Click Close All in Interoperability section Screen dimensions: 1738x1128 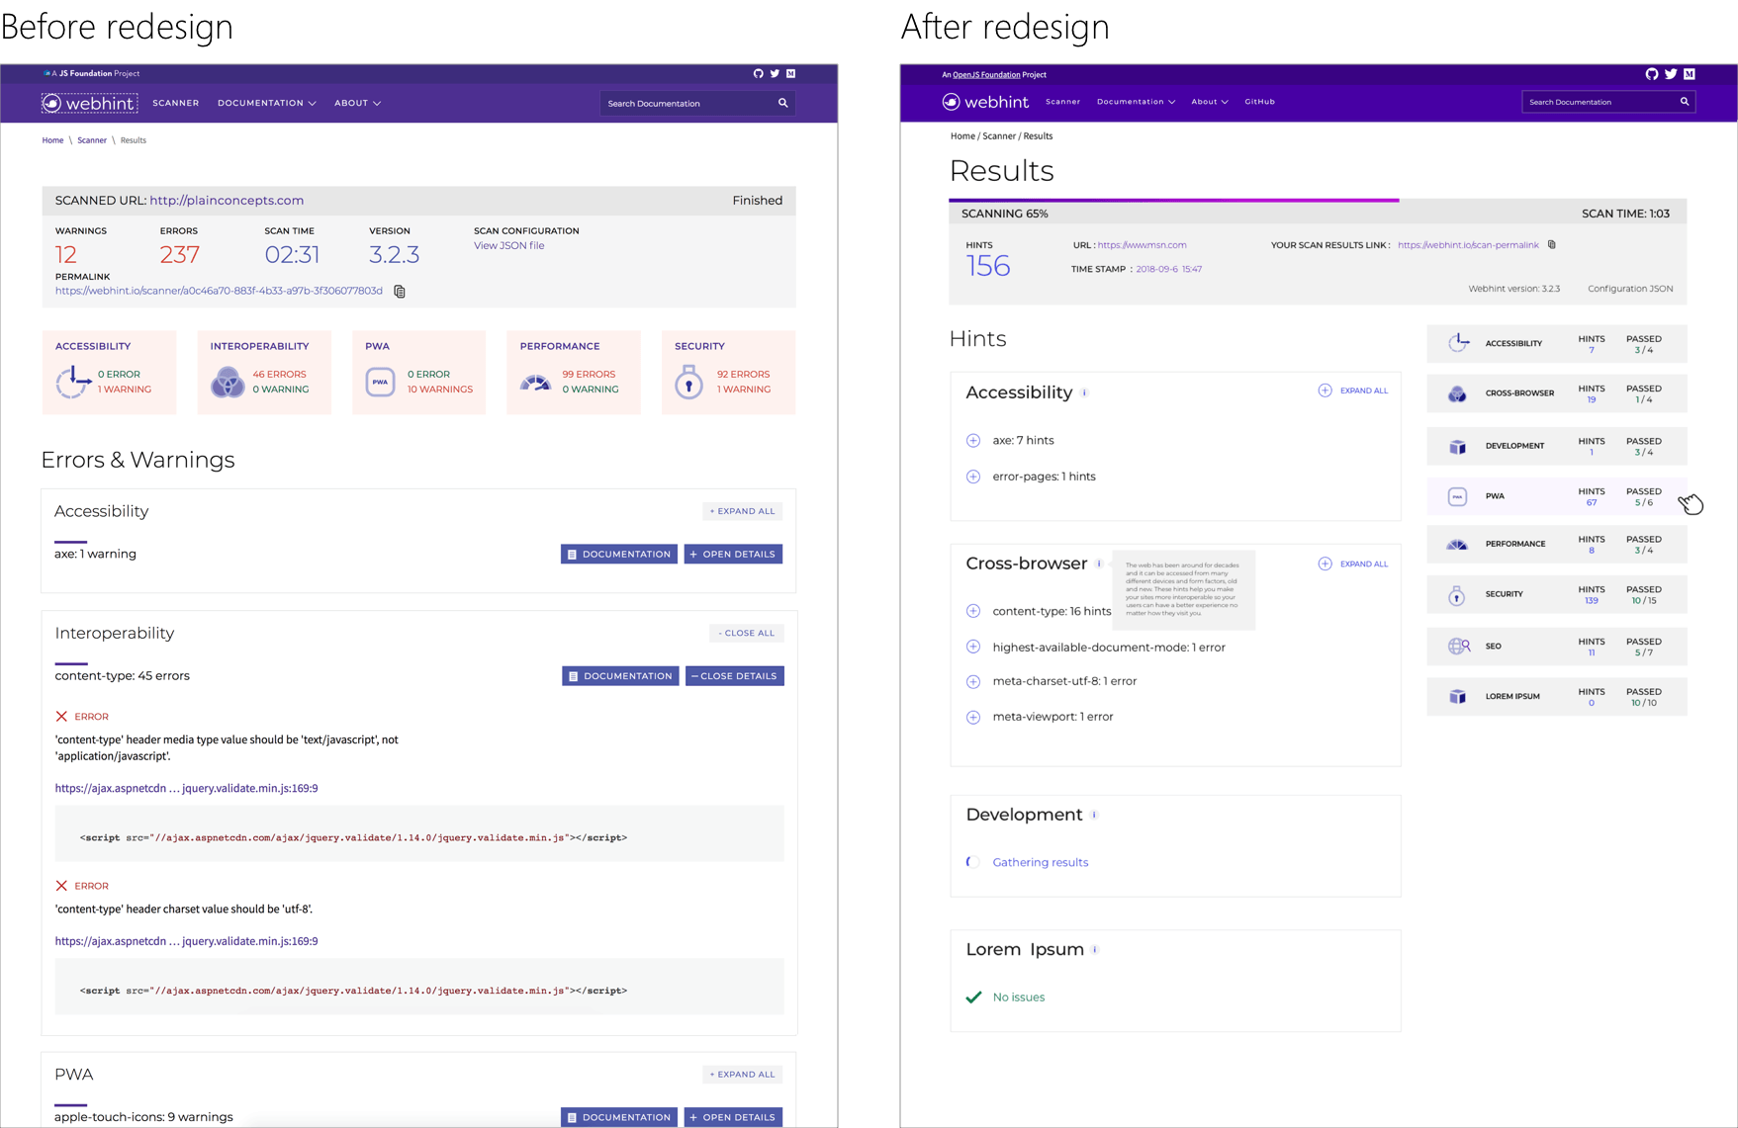(747, 633)
